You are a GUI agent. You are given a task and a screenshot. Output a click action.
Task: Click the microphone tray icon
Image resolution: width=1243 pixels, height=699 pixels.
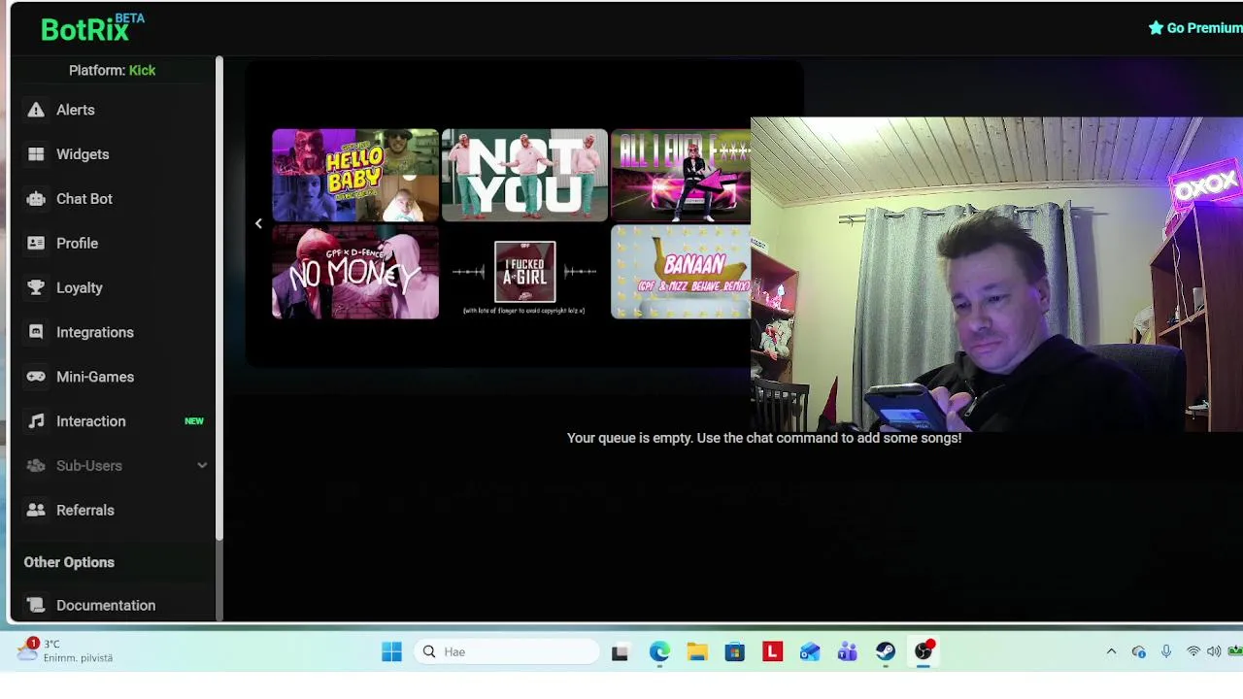coord(1166,651)
